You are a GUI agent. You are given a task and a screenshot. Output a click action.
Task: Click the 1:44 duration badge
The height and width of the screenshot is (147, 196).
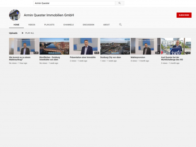127,53
